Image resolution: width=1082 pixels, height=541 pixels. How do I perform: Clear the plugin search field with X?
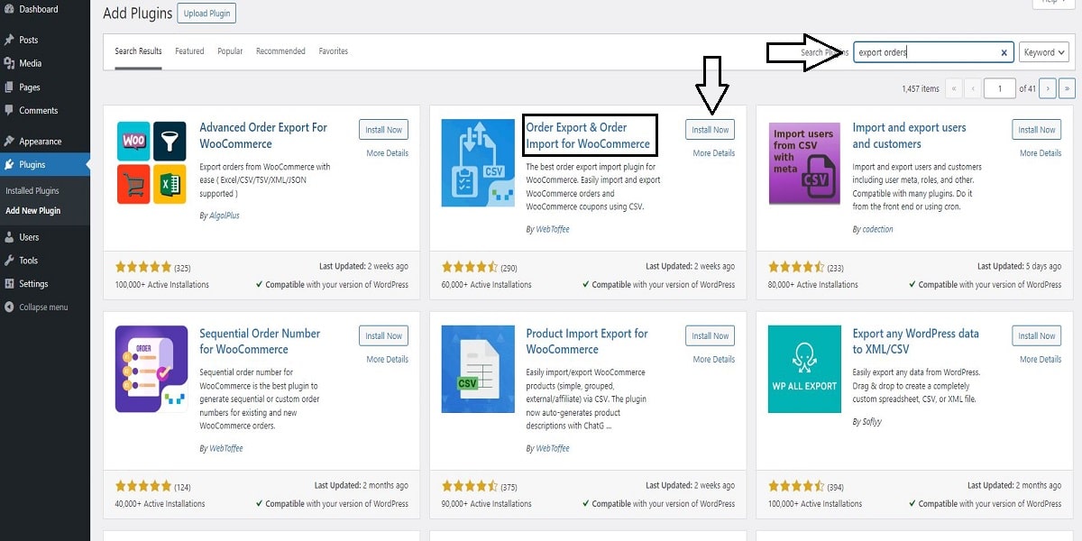click(1004, 52)
